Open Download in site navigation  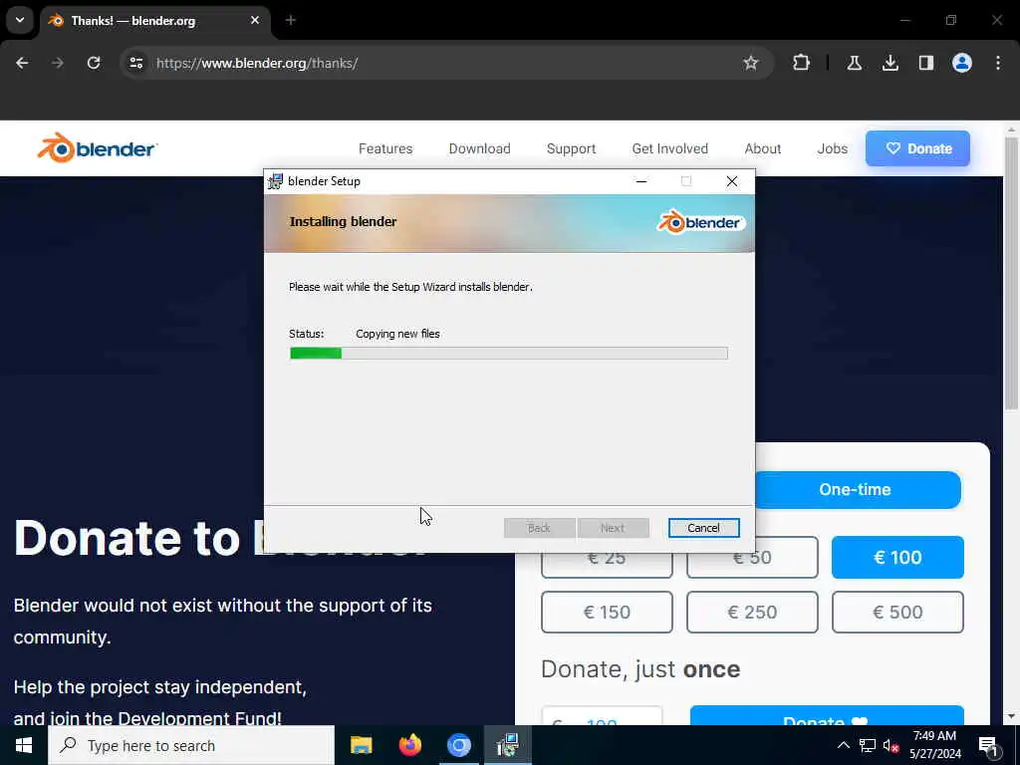click(479, 149)
